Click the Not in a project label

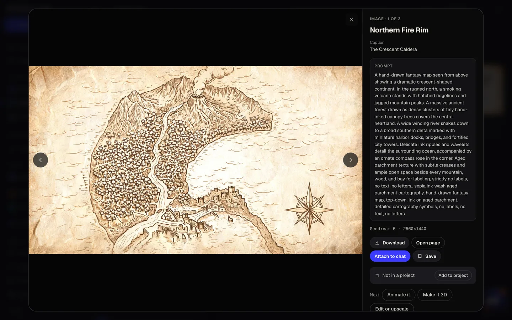[398, 276]
